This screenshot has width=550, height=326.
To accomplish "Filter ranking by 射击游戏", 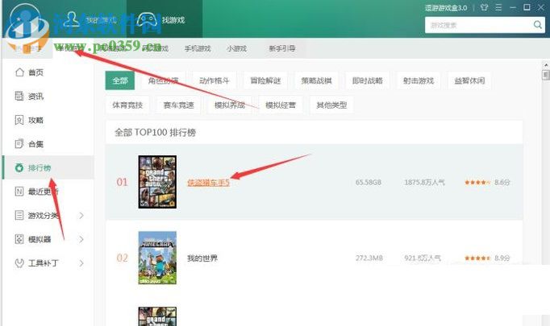I will click(419, 80).
